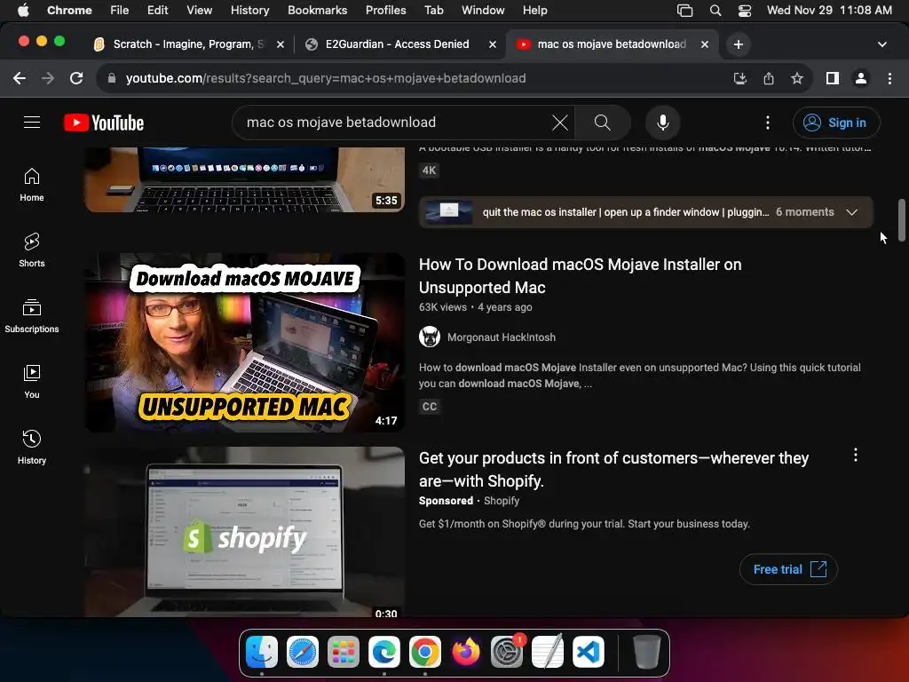Start voice search with microphone
909x682 pixels.
point(662,123)
